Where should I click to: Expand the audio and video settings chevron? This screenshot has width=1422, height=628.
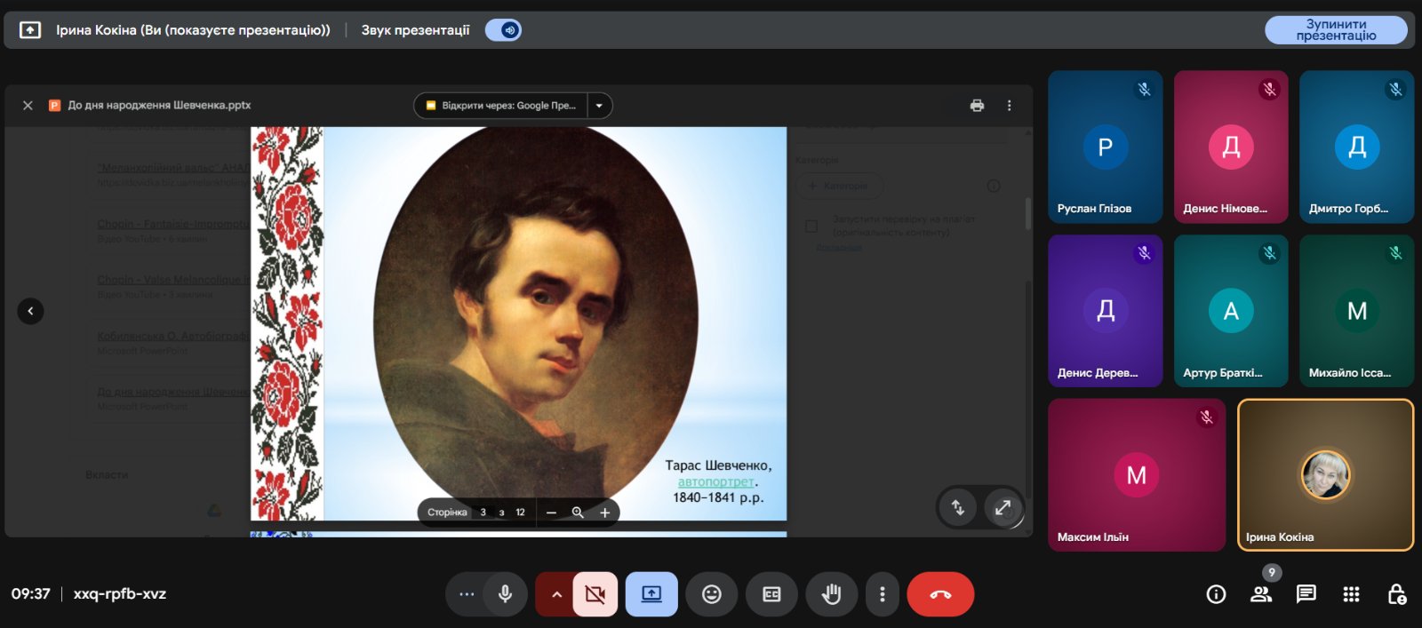click(x=556, y=594)
